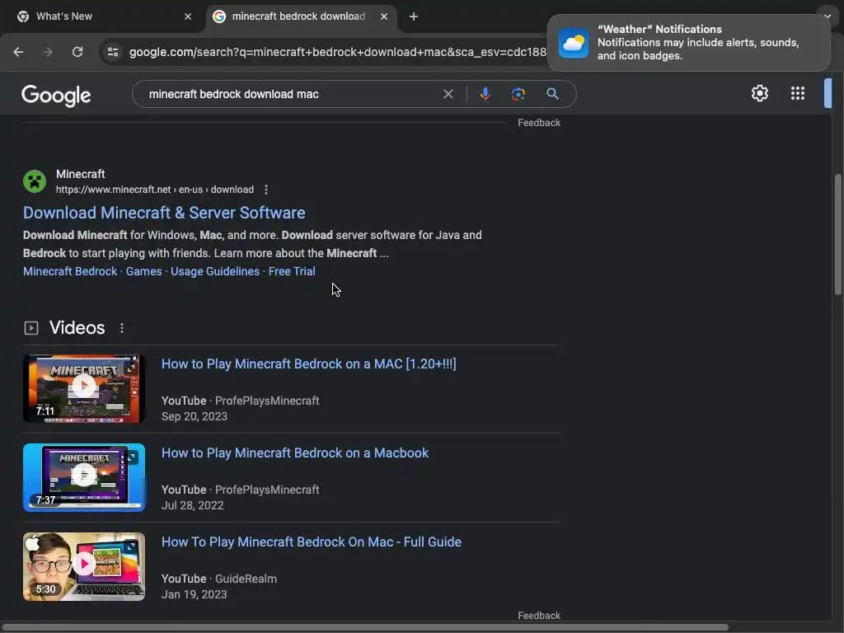Viewport: 844px width, 633px height.
Task: Submit search with magnifying glass icon
Action: click(x=552, y=94)
